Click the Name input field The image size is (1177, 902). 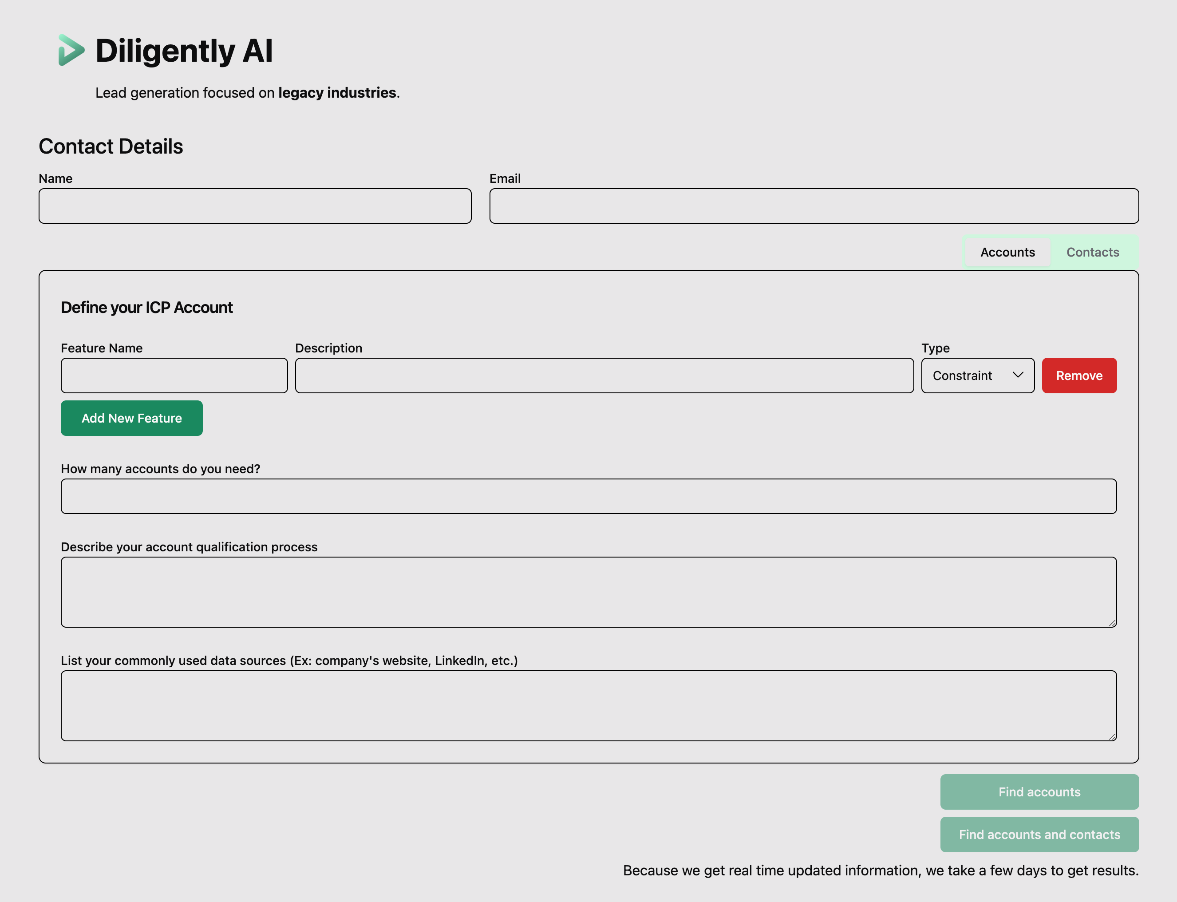click(x=255, y=206)
